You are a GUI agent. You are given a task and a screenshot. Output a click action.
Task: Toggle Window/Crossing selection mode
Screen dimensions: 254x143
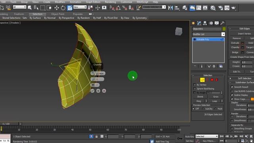tap(49, 8)
